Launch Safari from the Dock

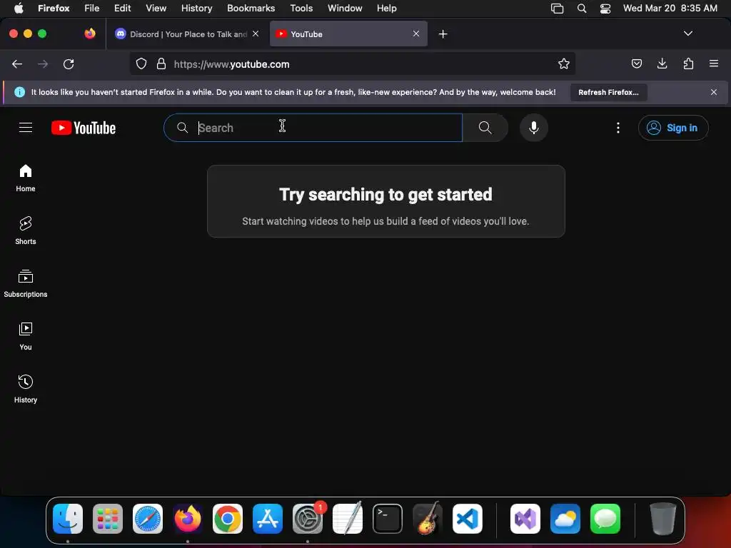click(148, 519)
